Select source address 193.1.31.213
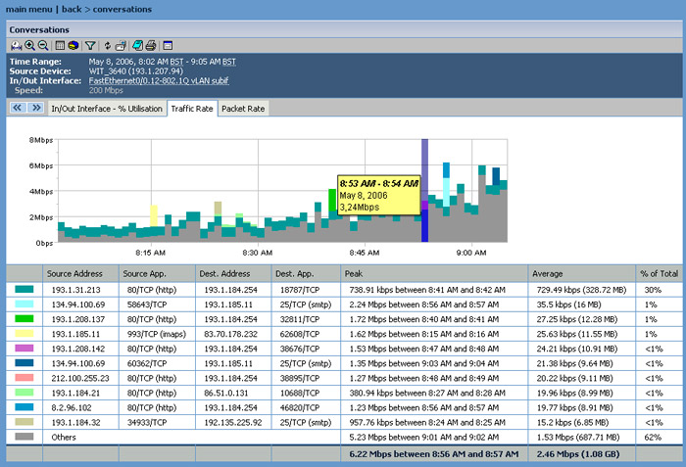Image resolution: width=686 pixels, height=467 pixels. coord(75,290)
